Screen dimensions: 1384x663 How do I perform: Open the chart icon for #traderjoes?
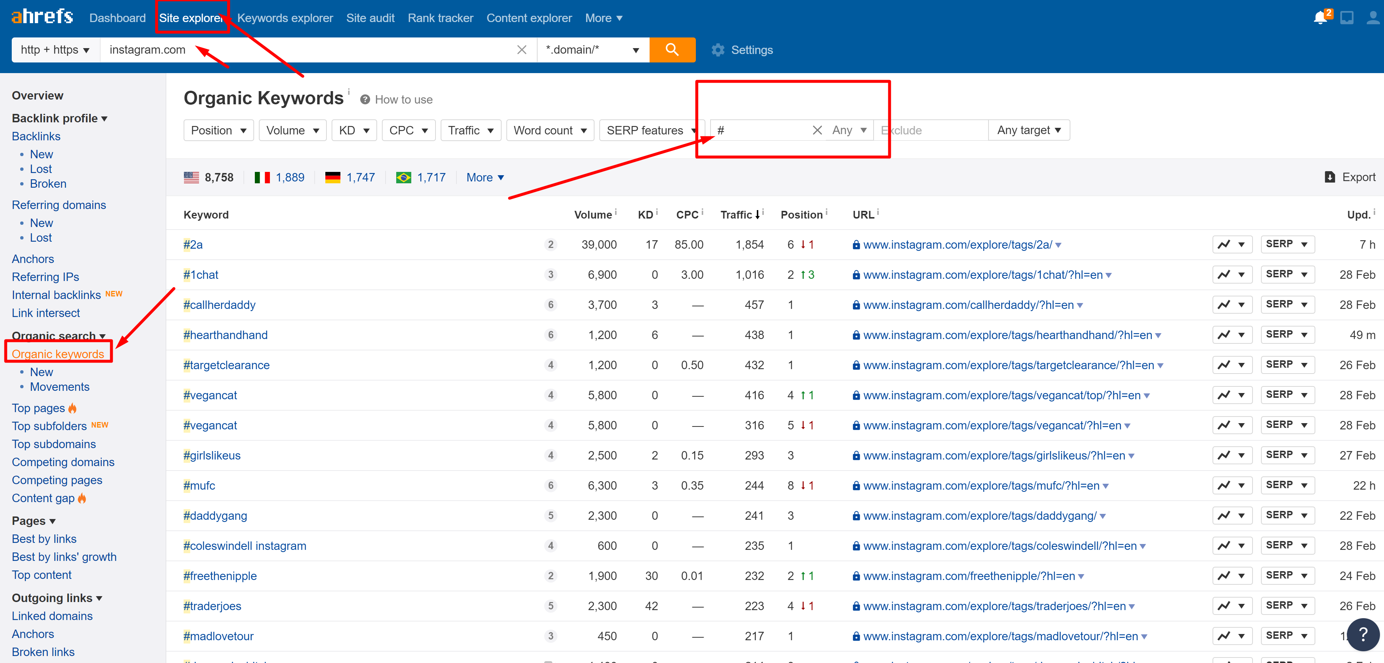pos(1232,605)
